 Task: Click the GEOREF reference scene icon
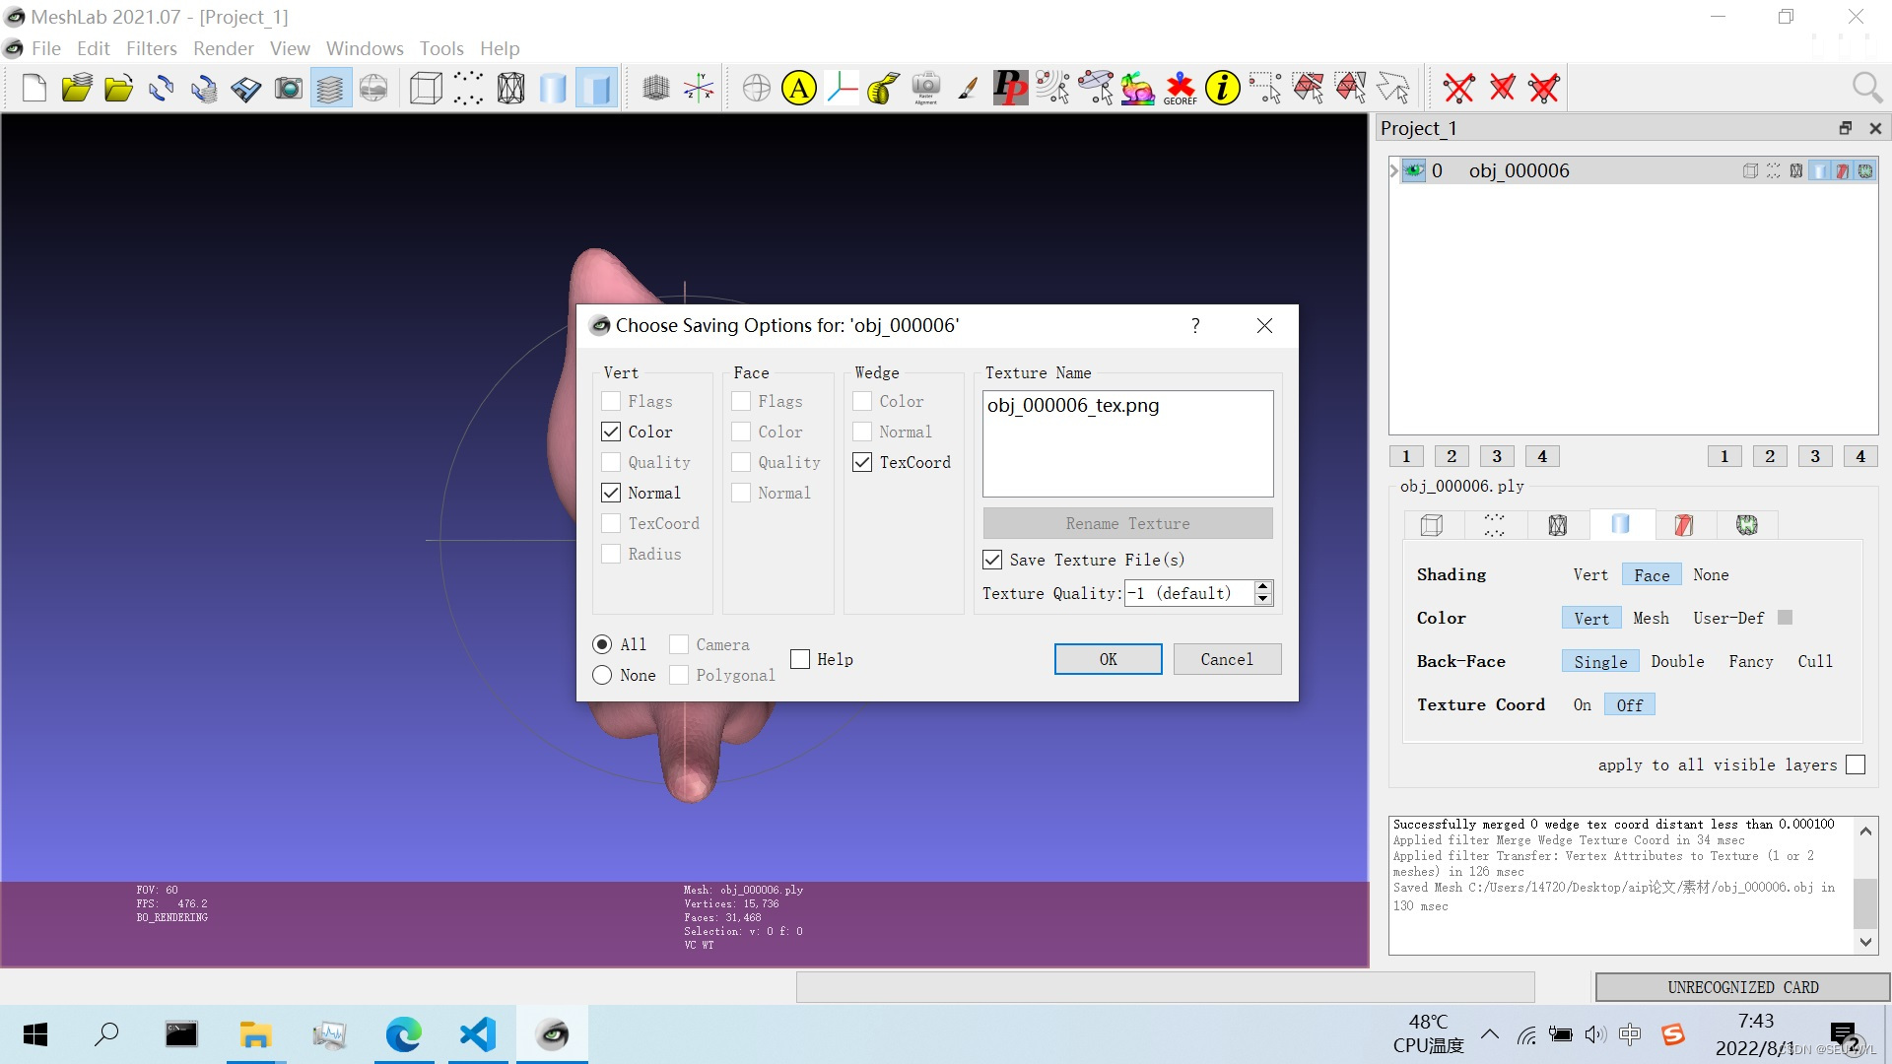[x=1180, y=89]
